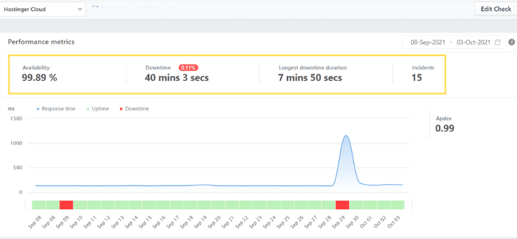Toggle the Response time legend item

tap(56, 109)
